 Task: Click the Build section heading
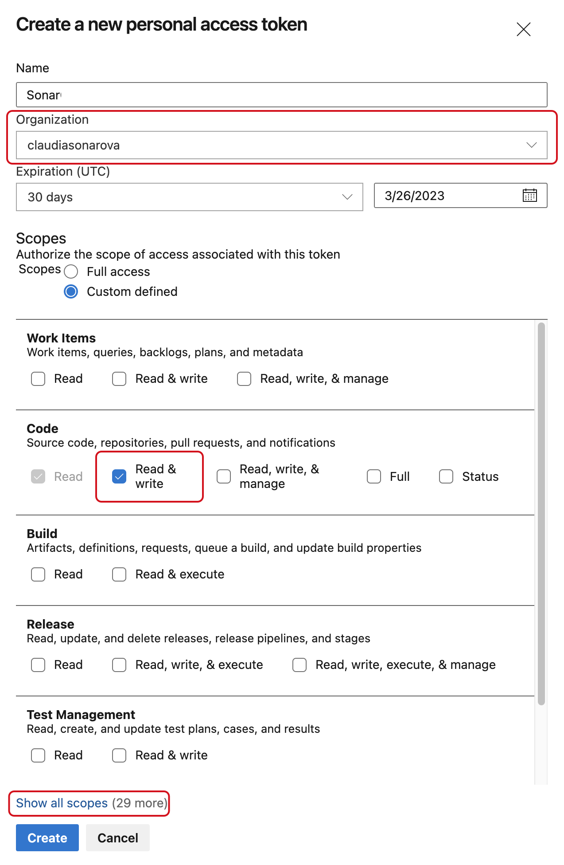[x=42, y=534]
